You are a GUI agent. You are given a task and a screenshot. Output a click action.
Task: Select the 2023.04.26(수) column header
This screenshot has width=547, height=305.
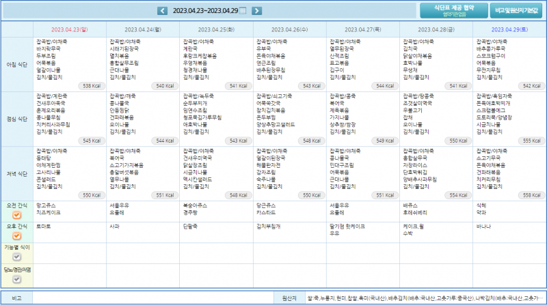[289, 30]
